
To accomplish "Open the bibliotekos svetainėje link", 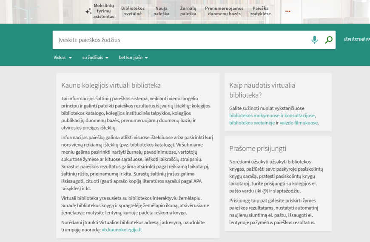I will [x=252, y=123].
